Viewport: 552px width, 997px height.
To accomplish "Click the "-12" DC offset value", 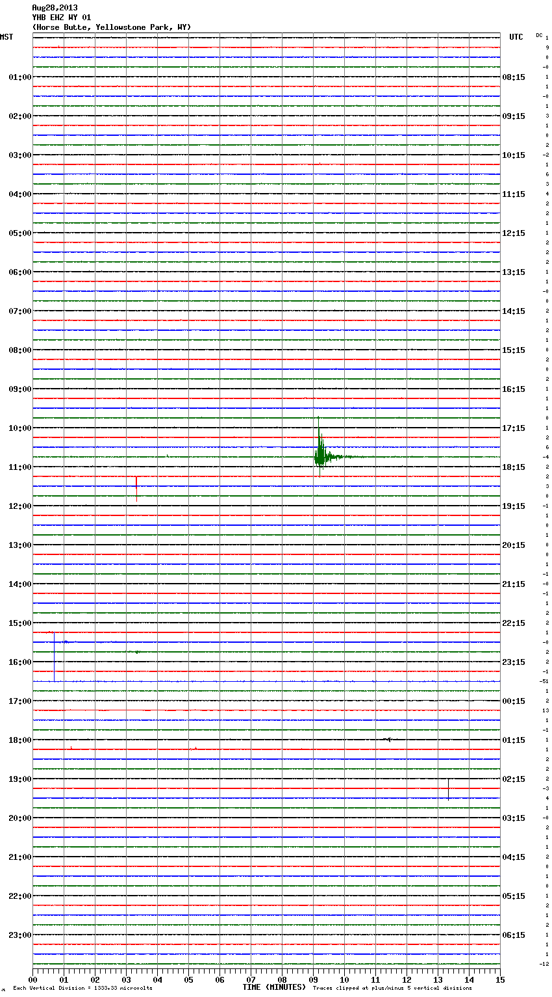I will pos(544,964).
